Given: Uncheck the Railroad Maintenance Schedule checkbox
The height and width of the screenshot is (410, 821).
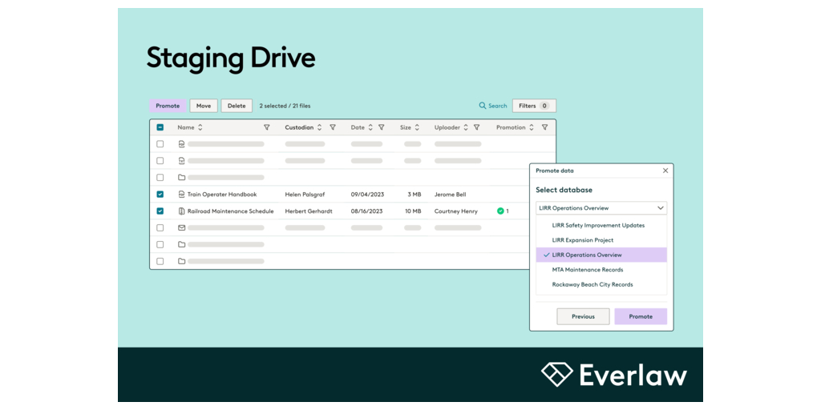Looking at the screenshot, I should [x=160, y=211].
